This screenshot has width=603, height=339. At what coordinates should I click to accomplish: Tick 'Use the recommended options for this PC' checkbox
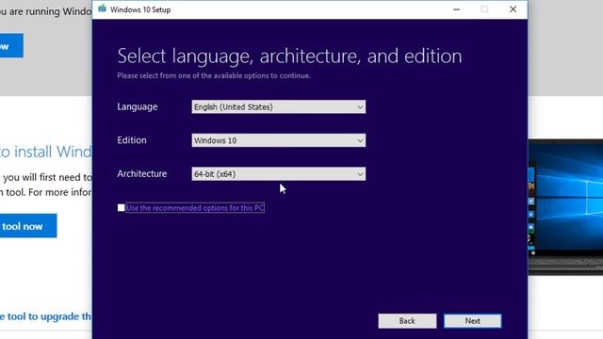[x=122, y=207]
